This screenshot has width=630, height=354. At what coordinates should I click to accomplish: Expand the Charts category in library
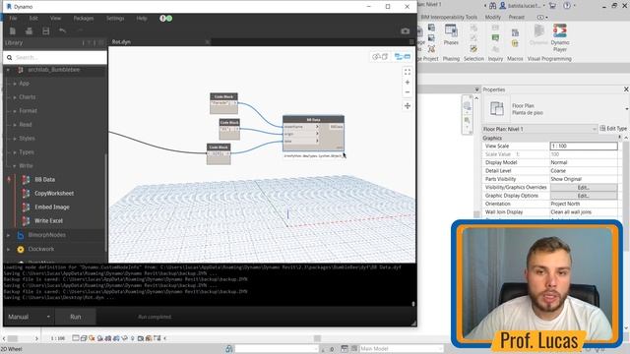pyautogui.click(x=15, y=97)
